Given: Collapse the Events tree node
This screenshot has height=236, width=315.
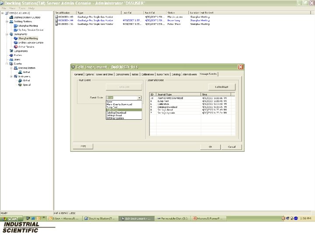Looking at the screenshot, I should [x=7, y=64].
